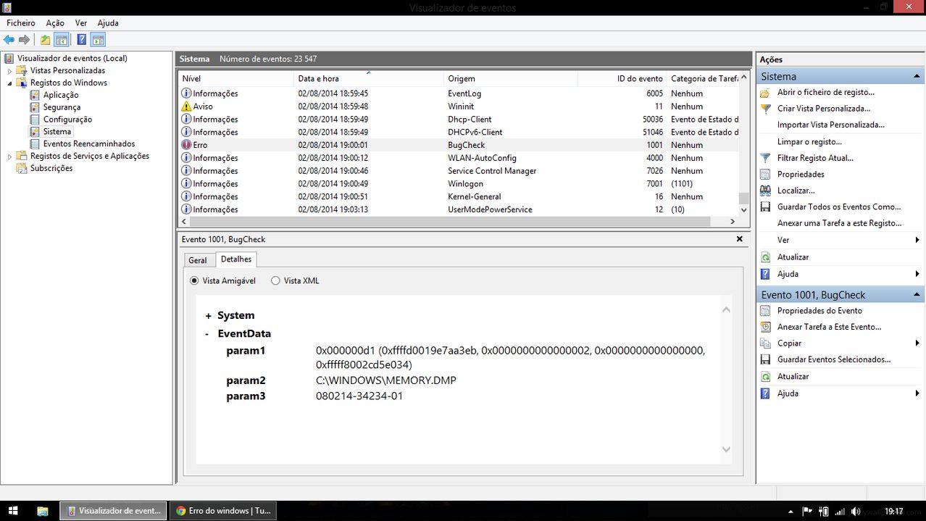This screenshot has width=926, height=521.
Task: Select the Vista Amigável radio button
Action: pos(194,280)
